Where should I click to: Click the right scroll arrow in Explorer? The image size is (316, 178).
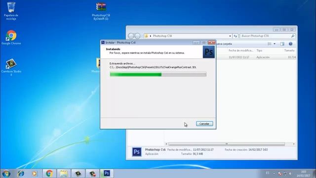click(294, 144)
